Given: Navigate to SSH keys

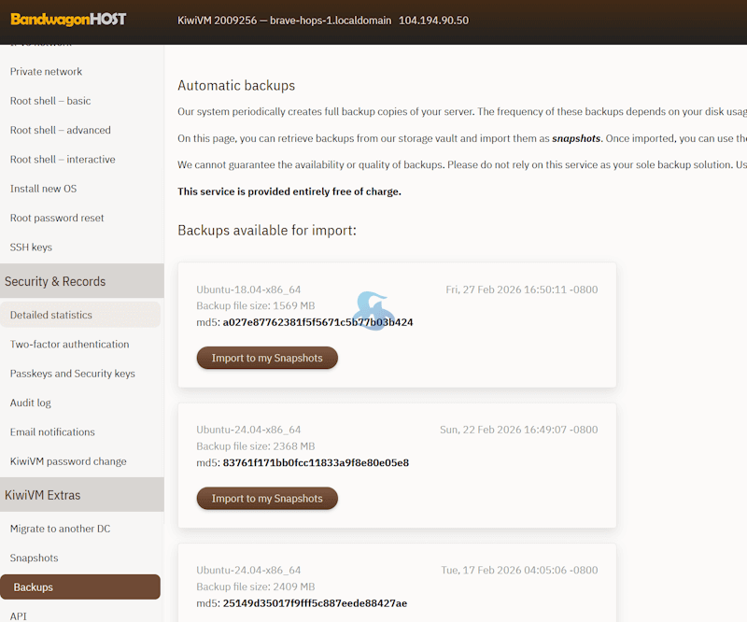Looking at the screenshot, I should click(31, 247).
